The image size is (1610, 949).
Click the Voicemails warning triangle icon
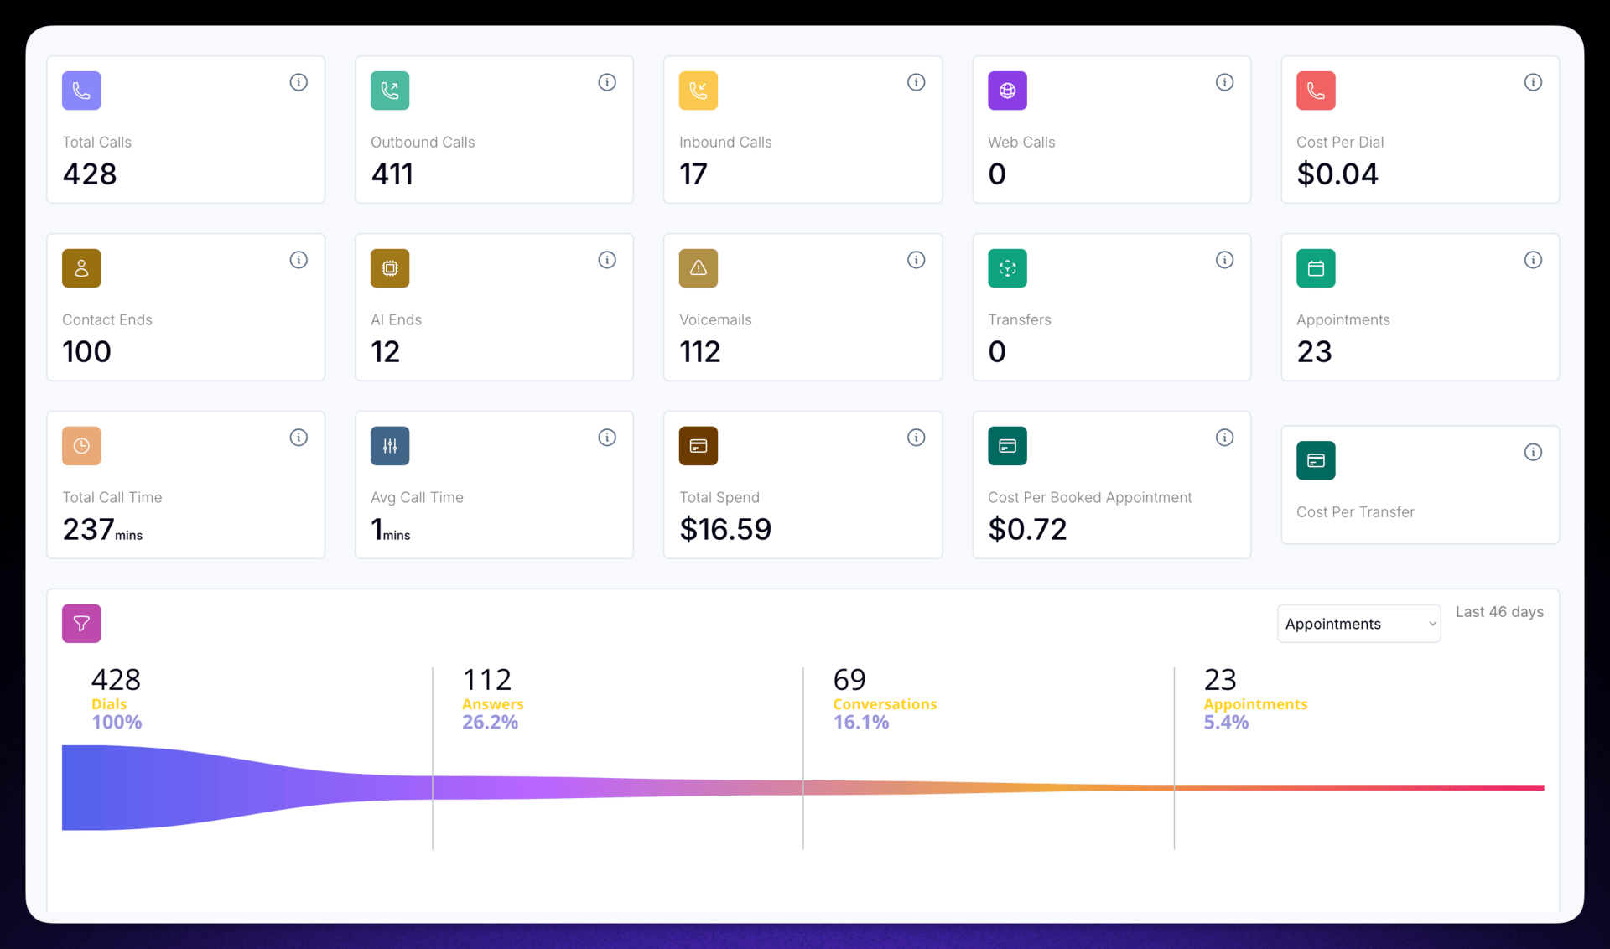click(699, 268)
